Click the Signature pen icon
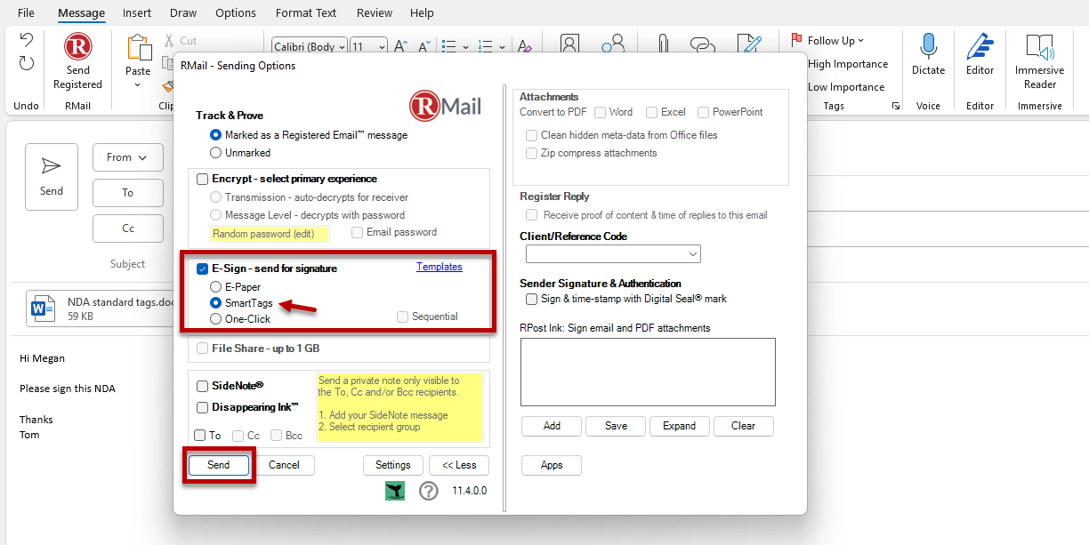 [x=750, y=46]
